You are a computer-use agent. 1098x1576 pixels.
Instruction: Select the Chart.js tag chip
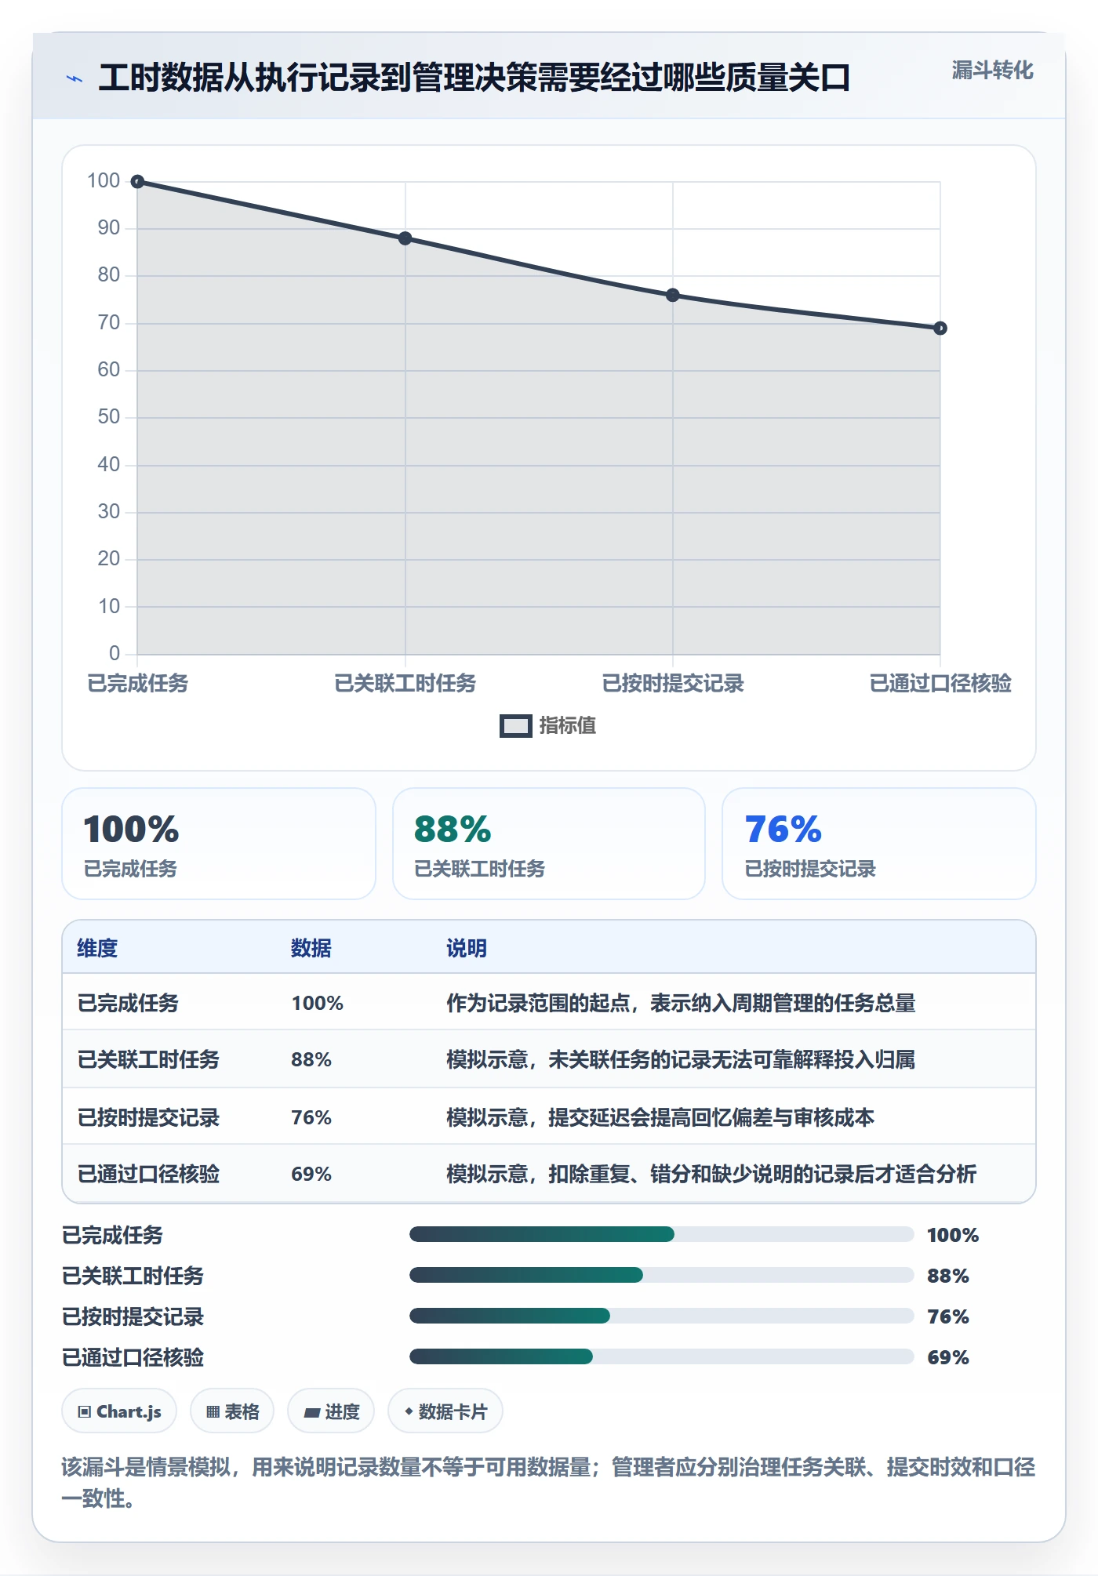pyautogui.click(x=119, y=1411)
